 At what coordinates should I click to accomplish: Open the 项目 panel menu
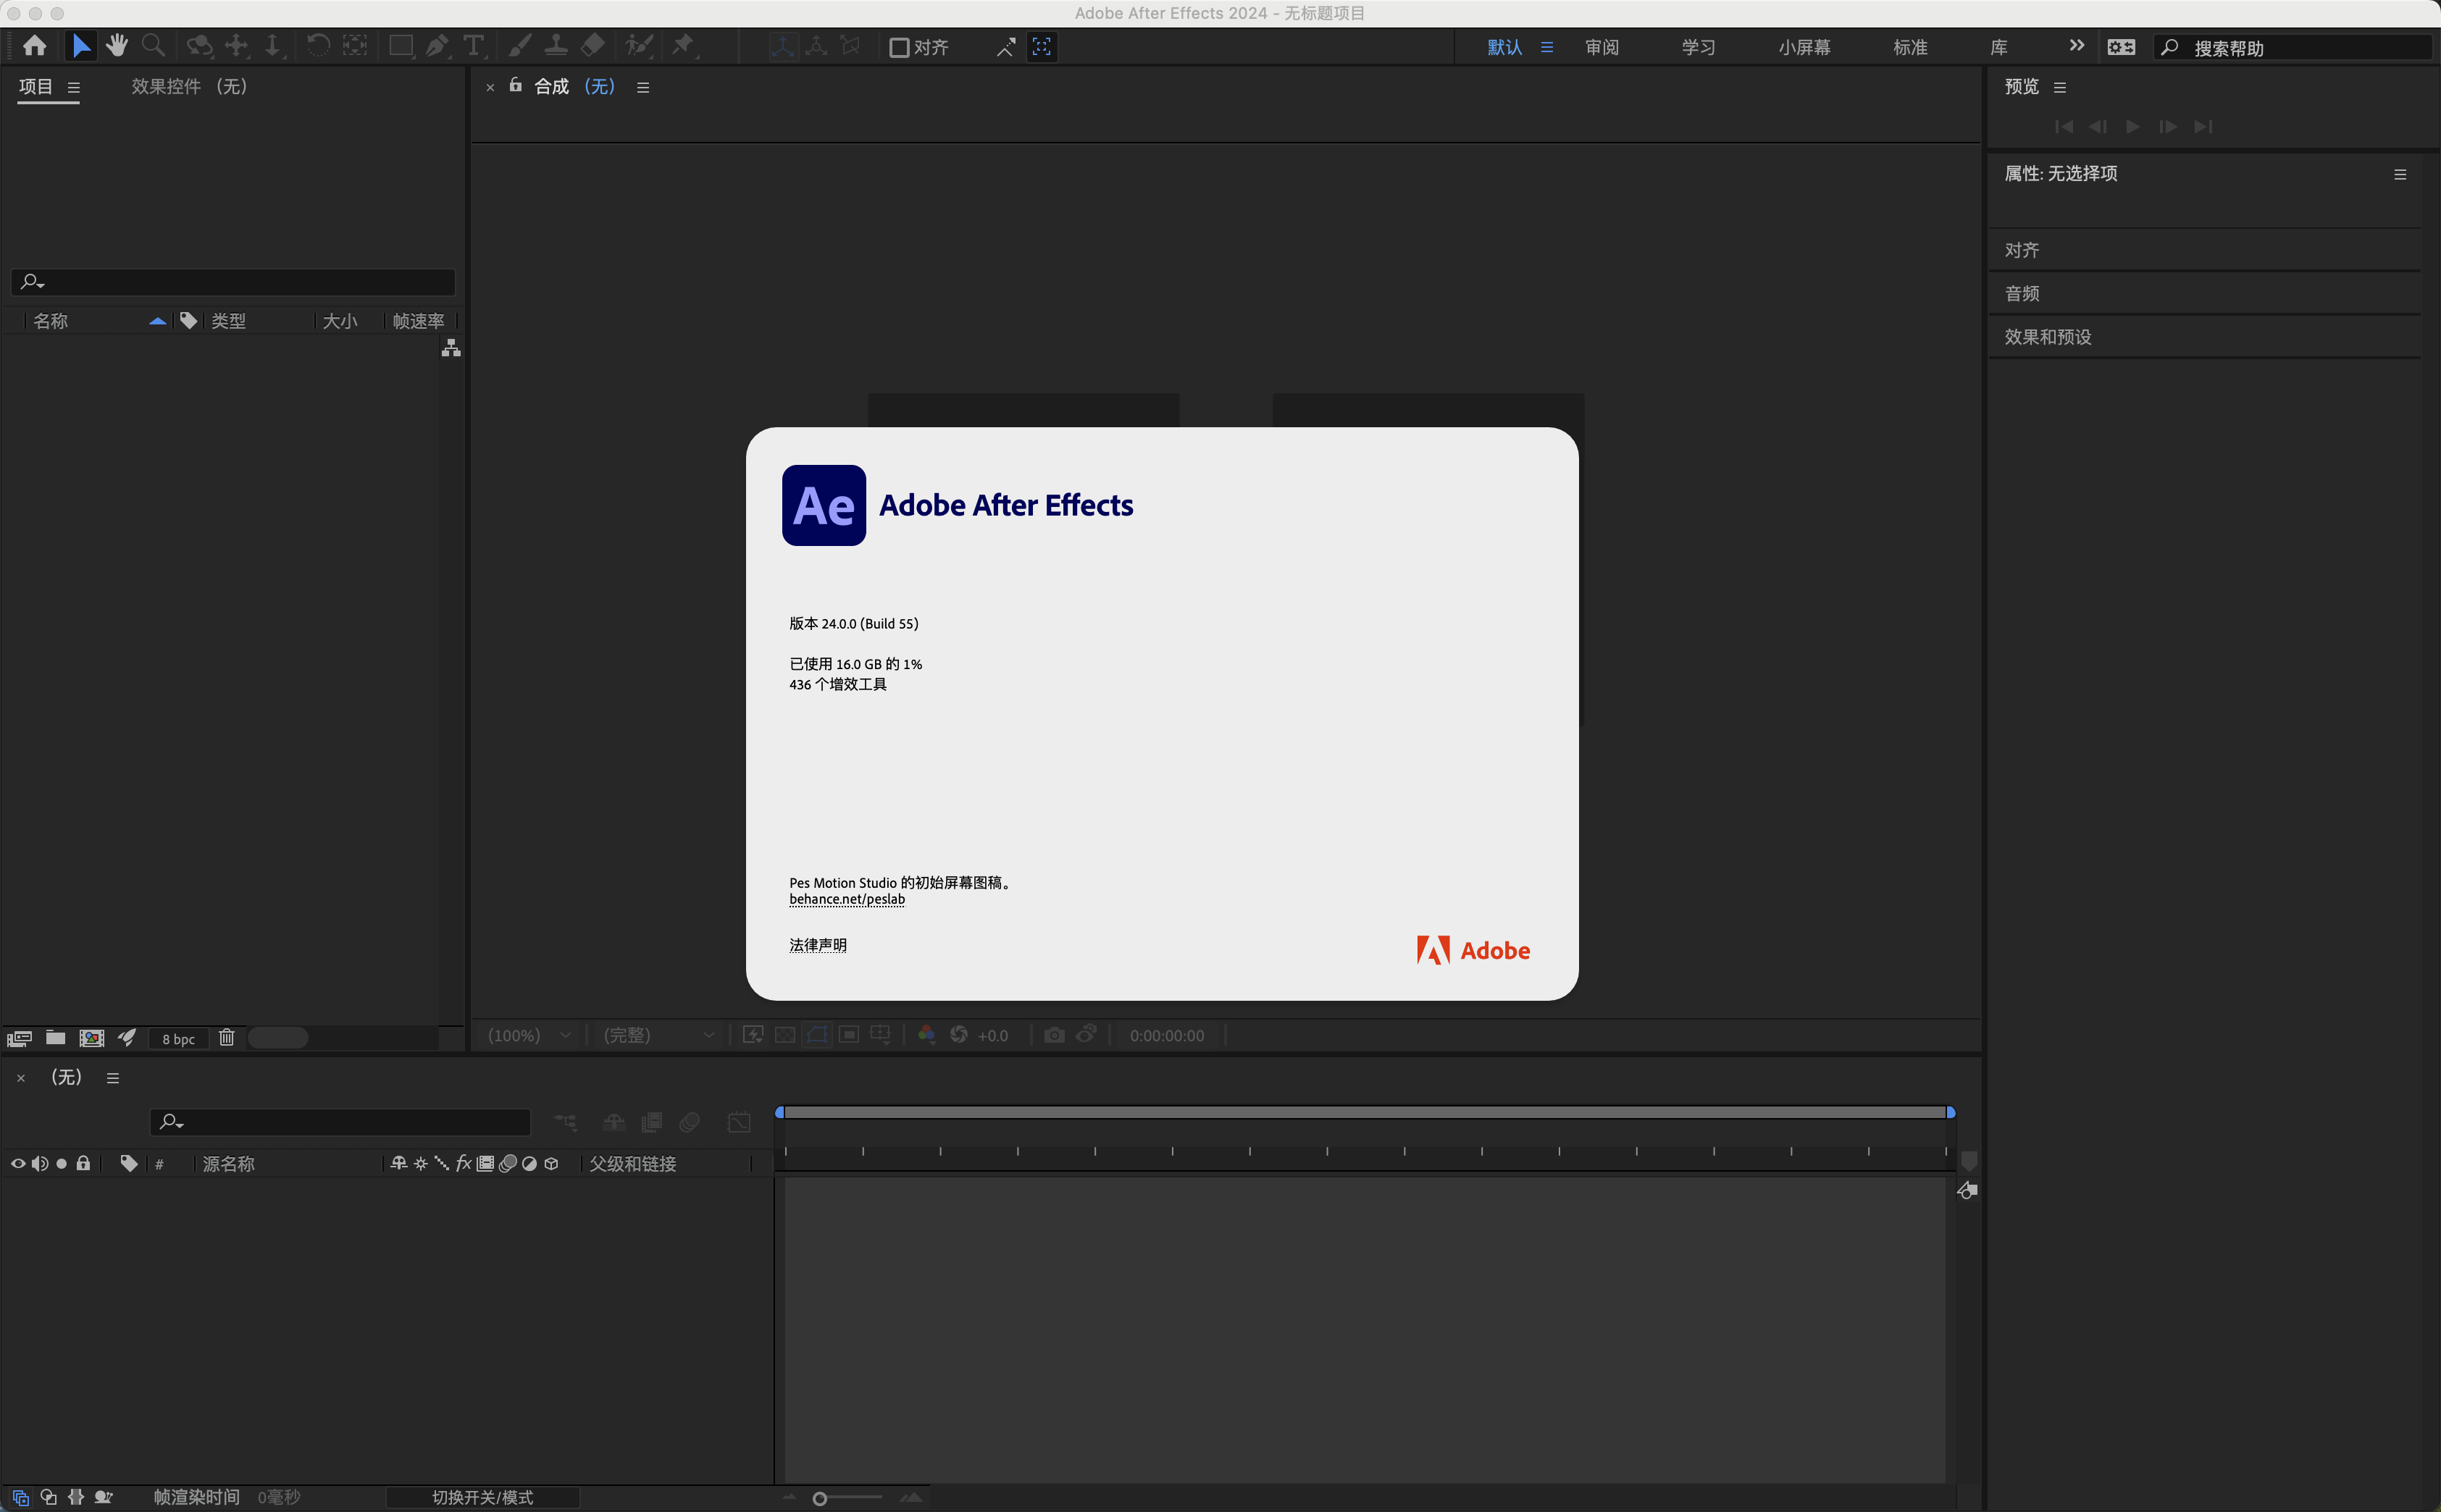[74, 87]
